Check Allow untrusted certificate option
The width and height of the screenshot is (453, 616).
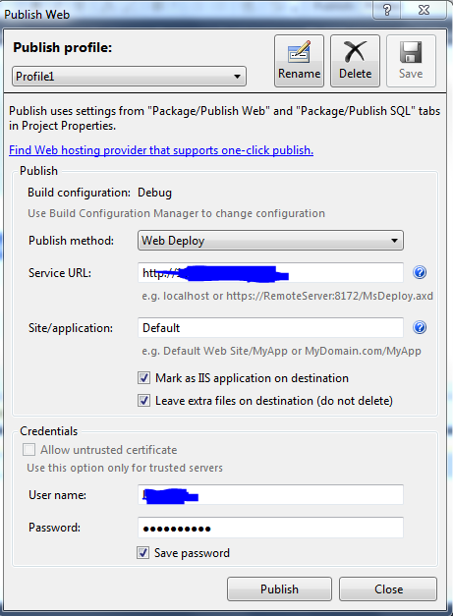coord(29,449)
